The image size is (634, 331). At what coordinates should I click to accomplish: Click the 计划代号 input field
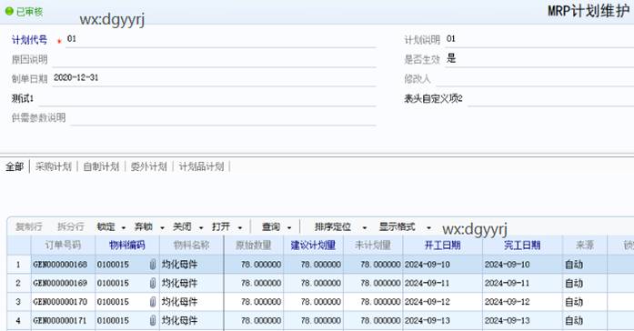(x=221, y=40)
